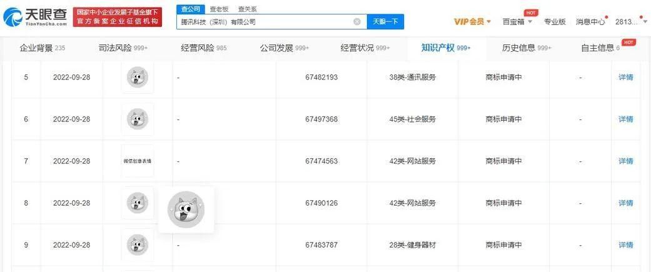Click the TianYanCha logo
The width and height of the screenshot is (651, 272).
pos(35,17)
